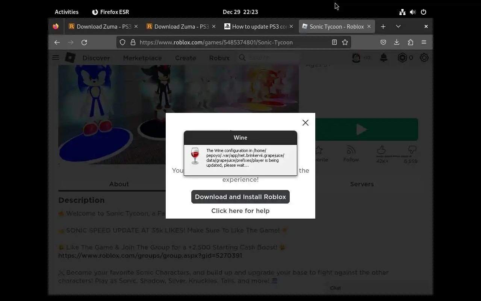Open a new browser tab
Viewport: 481px width, 301px height.
point(383,26)
